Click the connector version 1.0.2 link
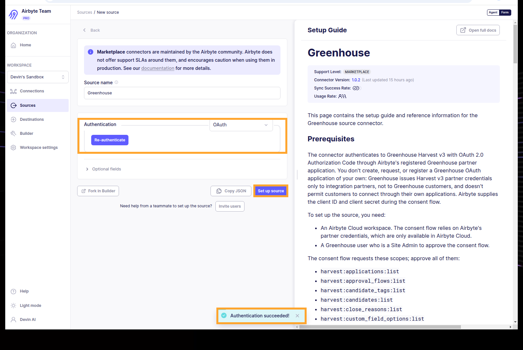 click(x=356, y=80)
